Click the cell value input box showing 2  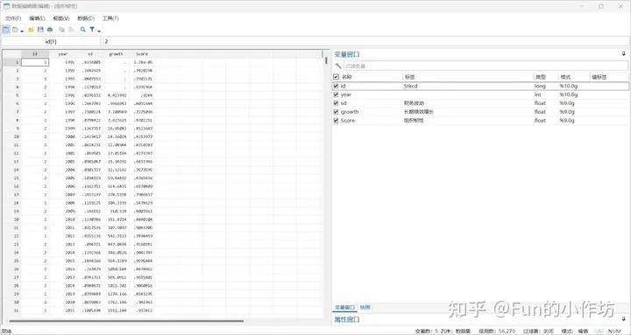(366, 41)
